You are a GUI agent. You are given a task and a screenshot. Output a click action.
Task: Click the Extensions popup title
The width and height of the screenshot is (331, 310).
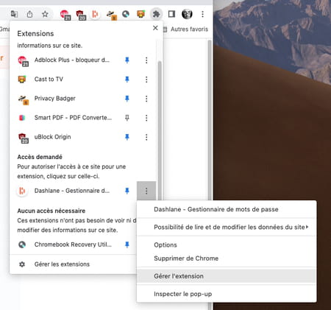[x=35, y=34]
